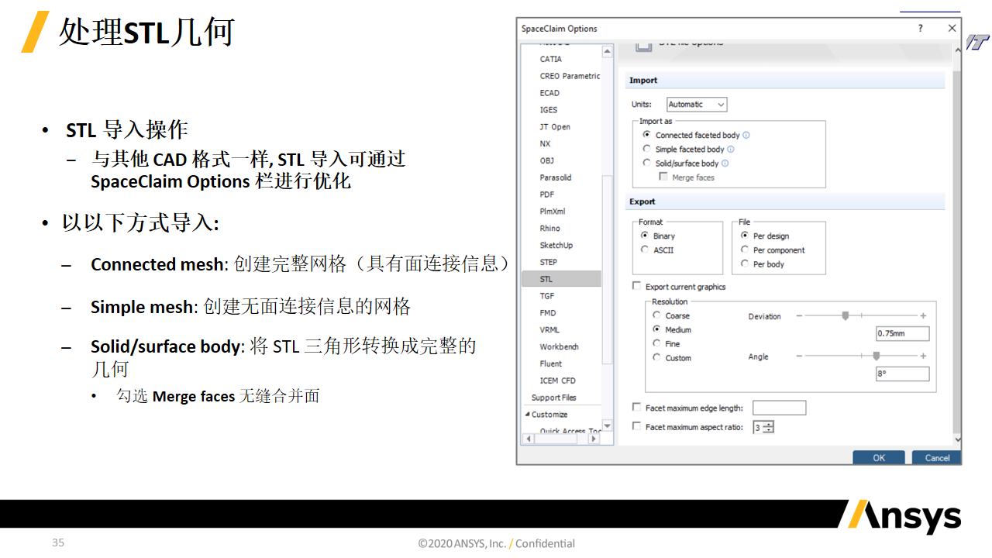Click horizontal scroll left arrow in category list
The width and height of the screenshot is (992, 558).
click(529, 439)
